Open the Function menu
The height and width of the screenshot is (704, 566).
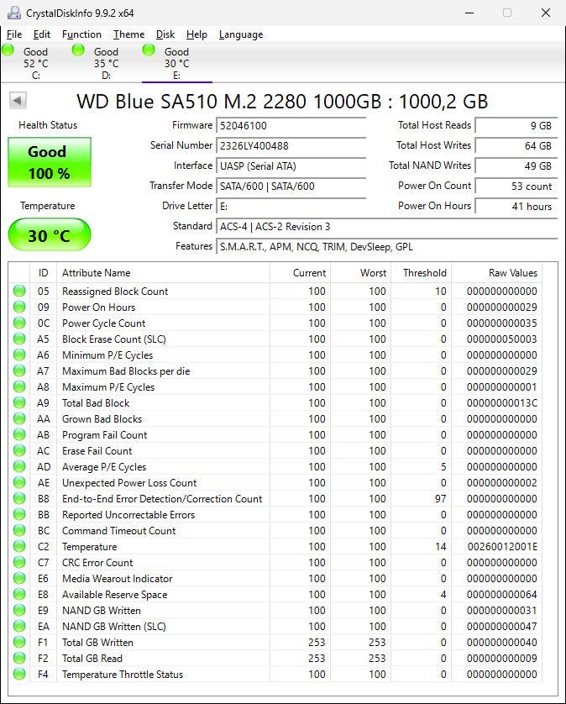pos(81,34)
